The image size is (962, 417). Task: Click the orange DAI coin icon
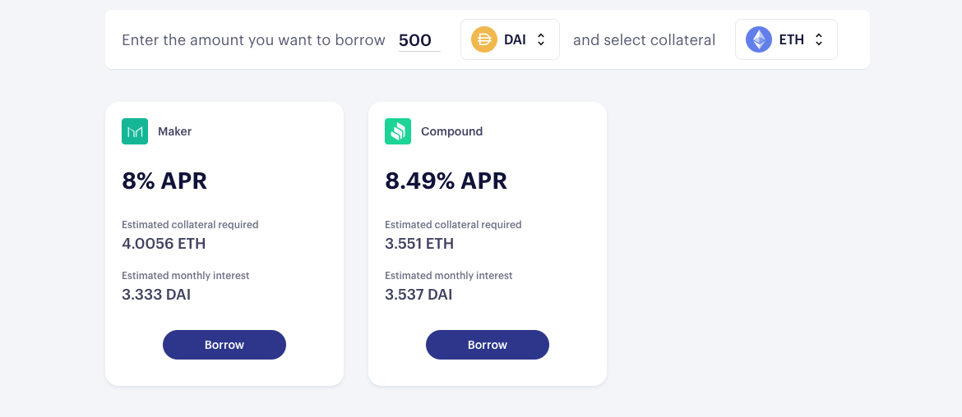(484, 39)
